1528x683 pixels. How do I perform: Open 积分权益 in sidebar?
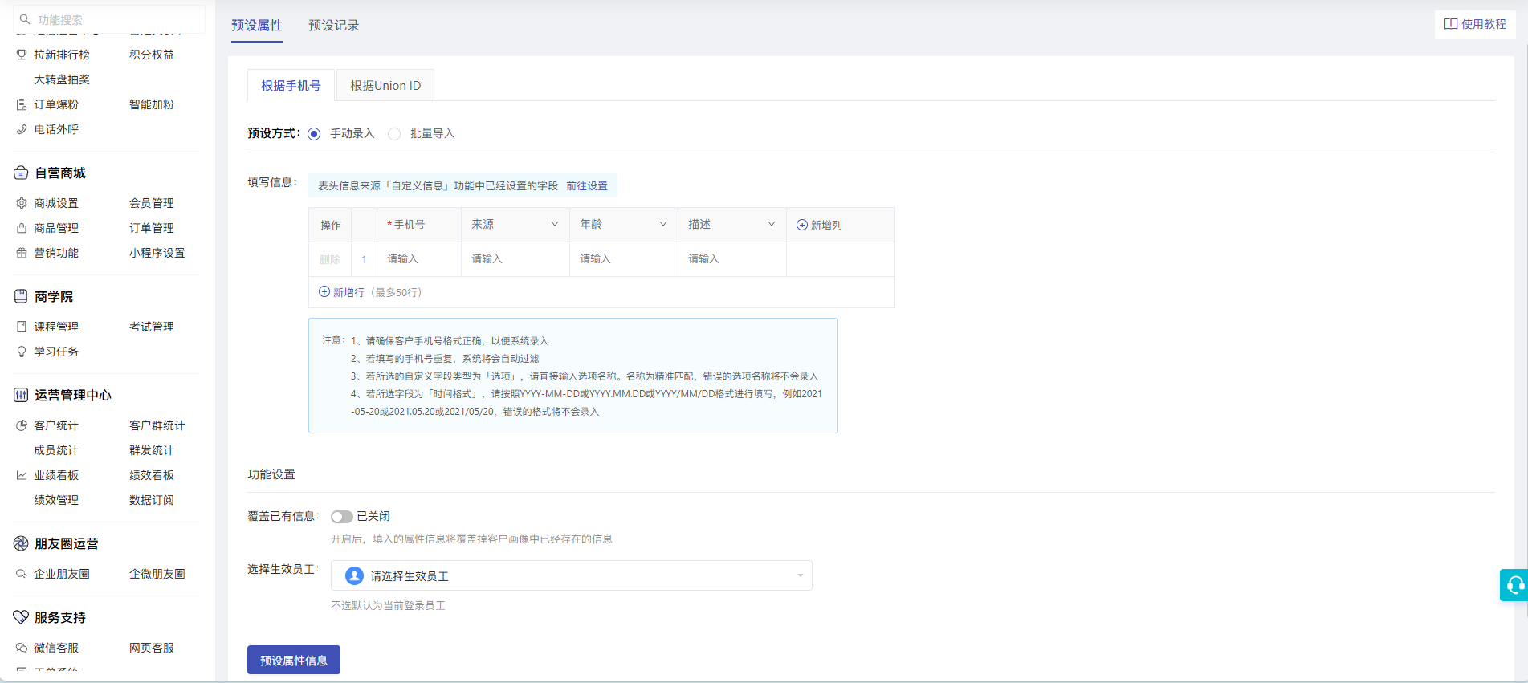coord(152,55)
